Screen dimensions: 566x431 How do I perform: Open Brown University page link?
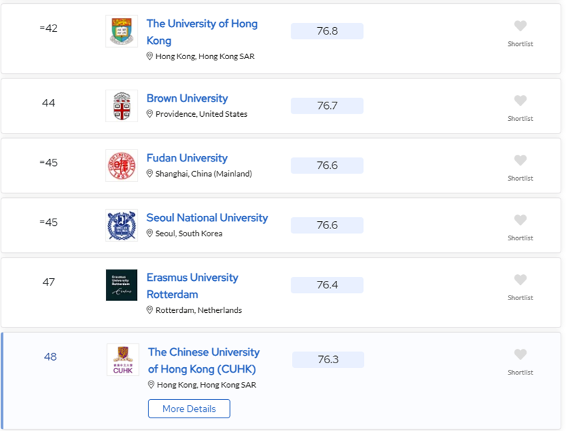[x=187, y=98]
